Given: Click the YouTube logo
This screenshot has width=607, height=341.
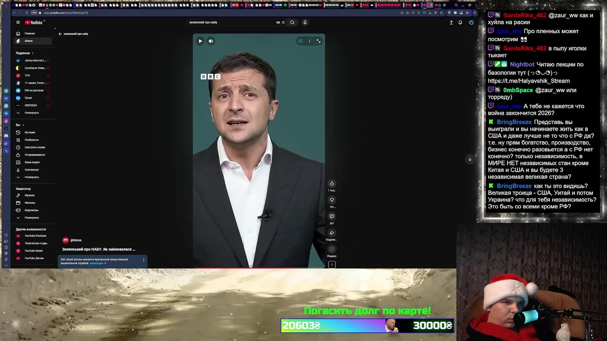Looking at the screenshot, I should click(x=34, y=22).
